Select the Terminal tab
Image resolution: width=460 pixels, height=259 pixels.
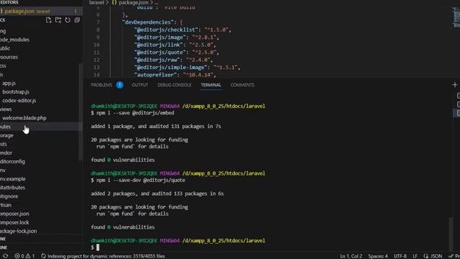(211, 85)
